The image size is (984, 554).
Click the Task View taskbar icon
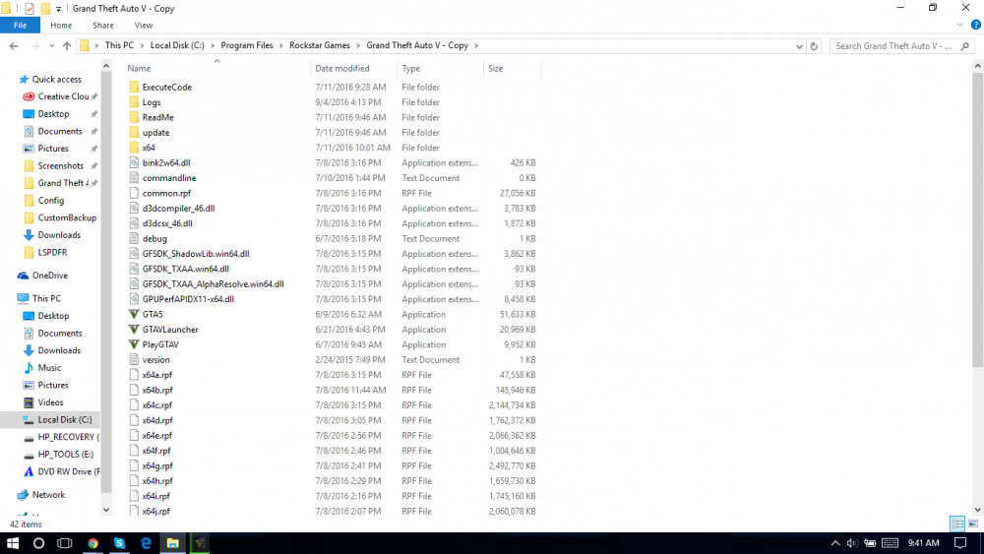coord(65,543)
